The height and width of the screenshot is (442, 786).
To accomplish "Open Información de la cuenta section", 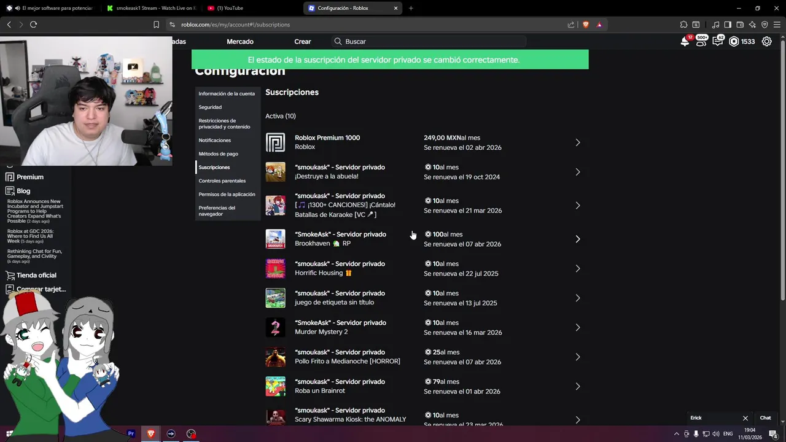I will (x=227, y=94).
